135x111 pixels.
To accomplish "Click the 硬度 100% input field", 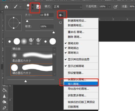I will click(47, 27).
